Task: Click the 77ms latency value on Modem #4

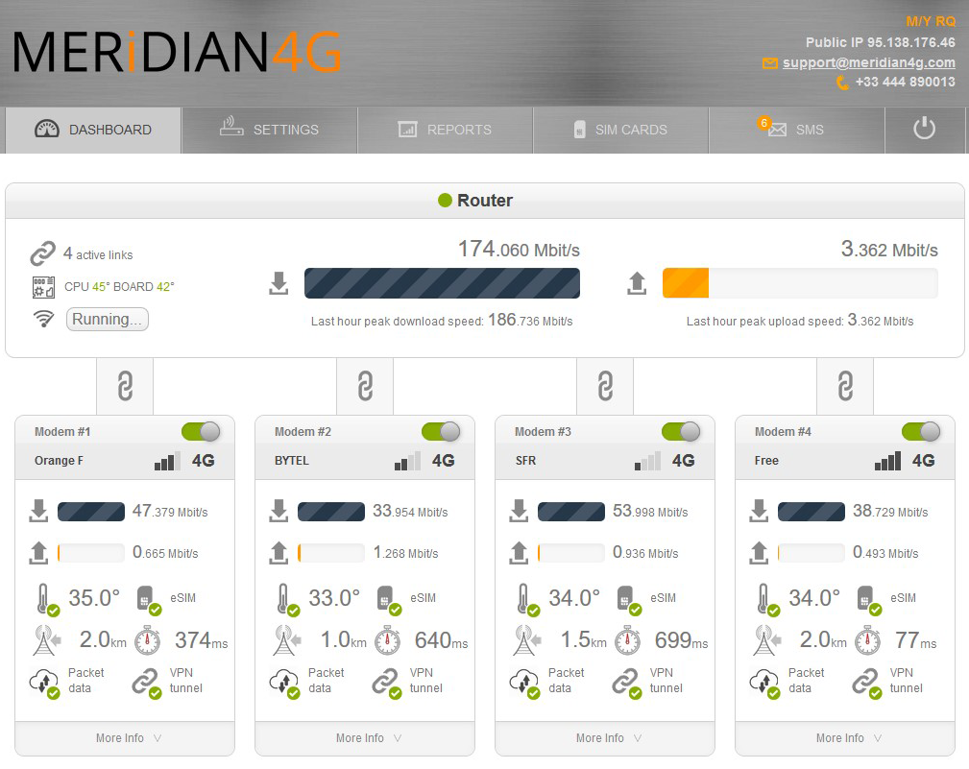Action: pos(916,640)
